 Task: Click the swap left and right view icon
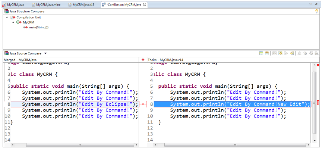[x=267, y=53]
